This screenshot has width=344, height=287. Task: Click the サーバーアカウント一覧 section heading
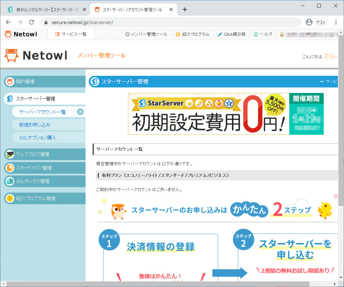point(120,149)
